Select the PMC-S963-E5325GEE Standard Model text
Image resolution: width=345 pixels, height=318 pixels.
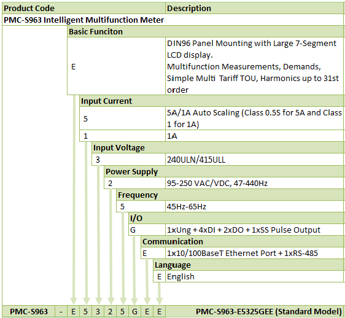[x=269, y=311]
